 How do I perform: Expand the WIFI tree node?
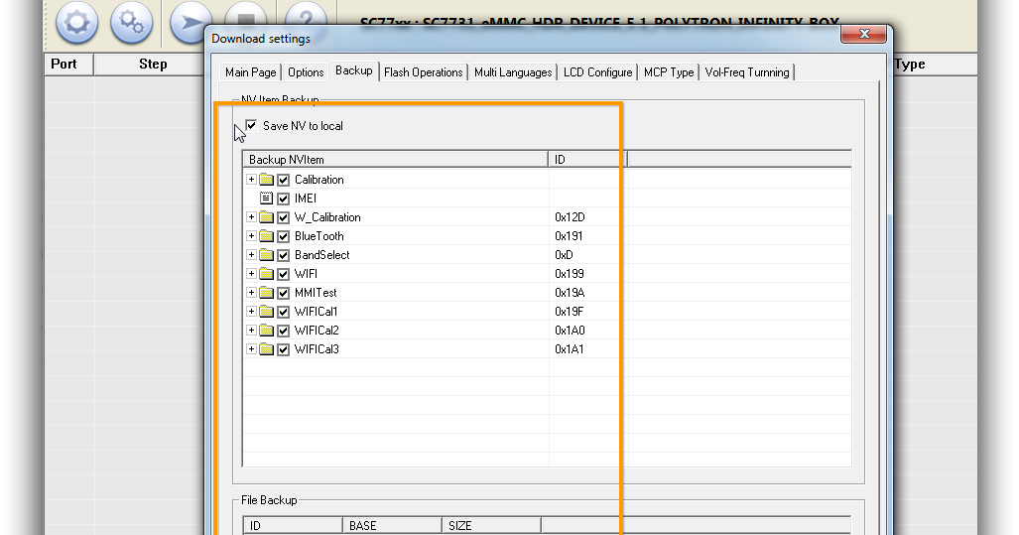coord(251,274)
